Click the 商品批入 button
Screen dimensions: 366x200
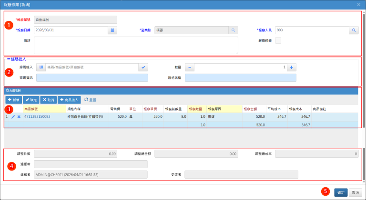pos(69,100)
